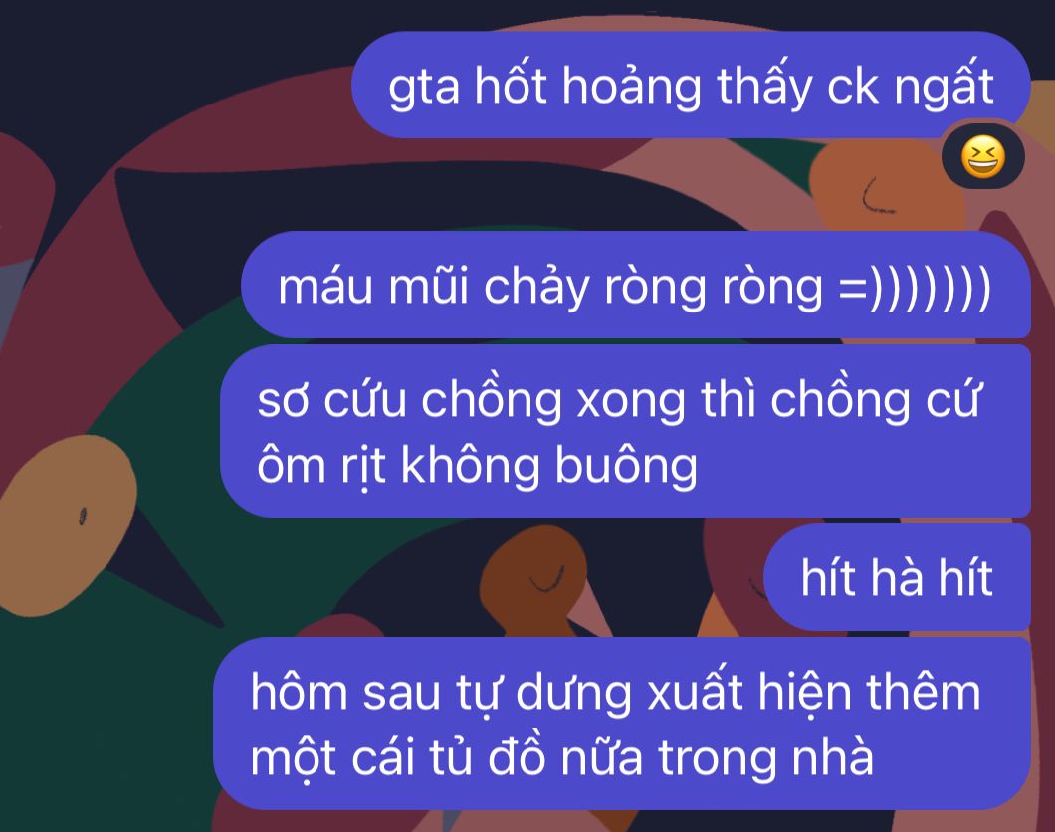Tap the laughing emoji reaction badge
The height and width of the screenshot is (832, 1055).
click(983, 157)
